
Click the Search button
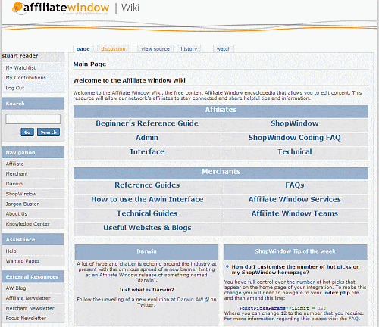tap(49, 132)
